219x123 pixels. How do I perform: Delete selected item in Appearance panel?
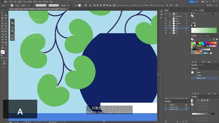pos(215,94)
